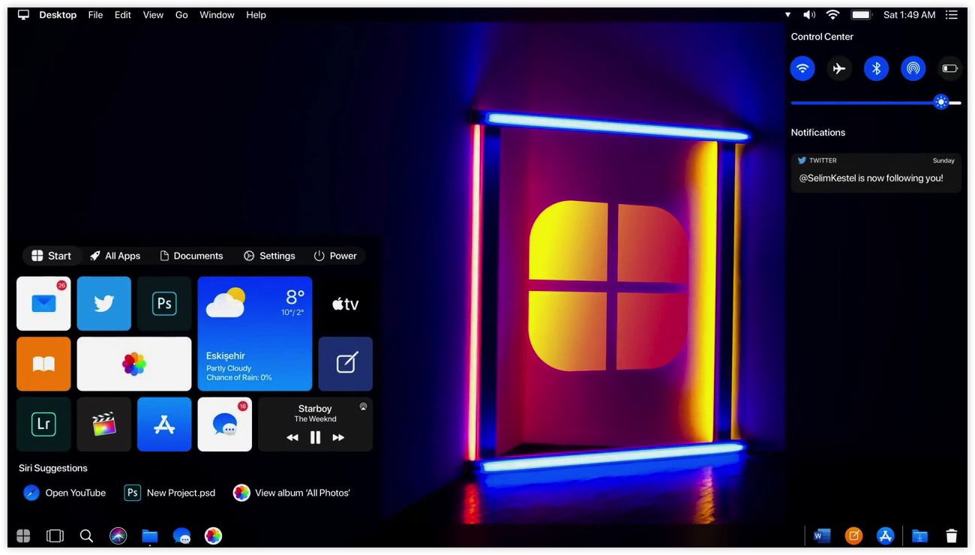The height and width of the screenshot is (555, 975).
Task: Open the View menu
Action: point(153,15)
